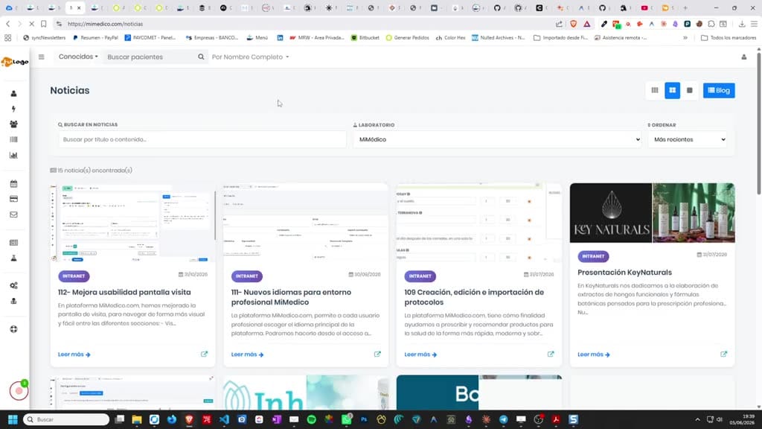Open the users group sidebar icon
The height and width of the screenshot is (429, 762).
(13, 124)
